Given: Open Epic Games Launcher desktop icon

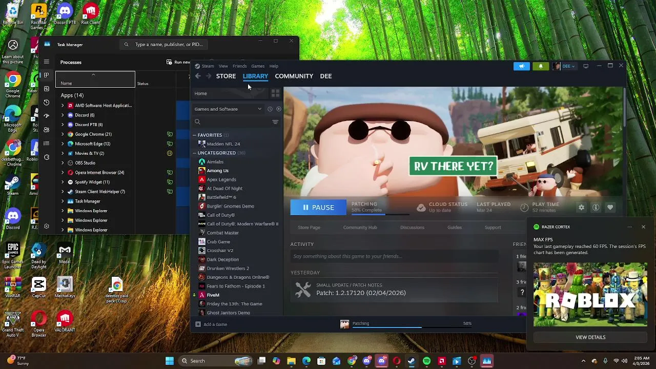Looking at the screenshot, I should click(13, 255).
